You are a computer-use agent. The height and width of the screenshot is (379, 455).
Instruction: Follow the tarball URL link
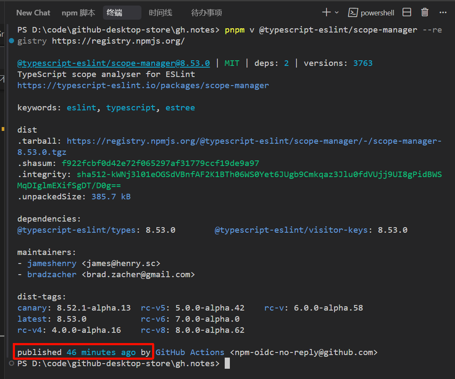tap(254, 141)
